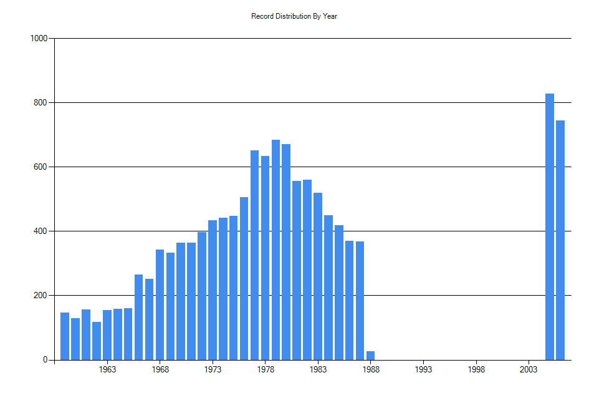Select the bar above the 1983 label
Viewport: 589px width, 393px height.
318,276
